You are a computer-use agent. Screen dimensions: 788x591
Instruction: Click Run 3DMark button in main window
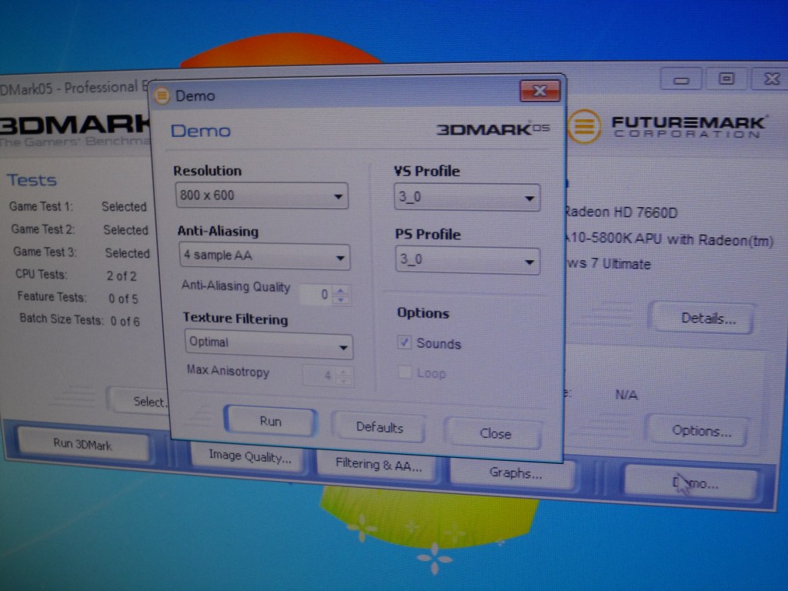(83, 444)
